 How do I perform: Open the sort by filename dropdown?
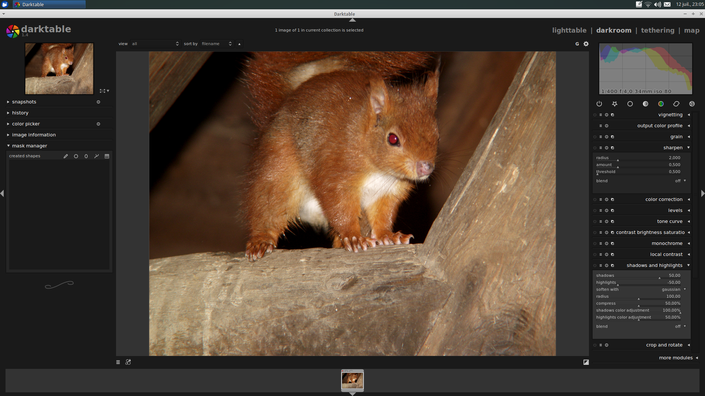click(217, 44)
